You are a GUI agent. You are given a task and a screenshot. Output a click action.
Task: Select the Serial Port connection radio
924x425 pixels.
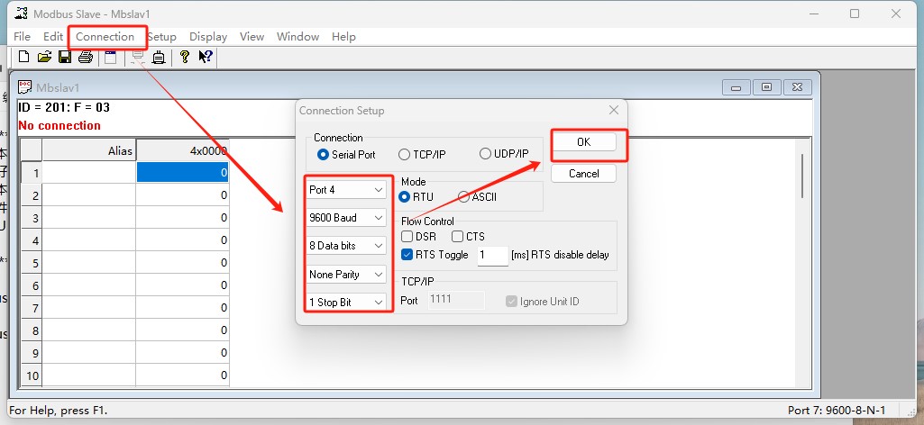pyautogui.click(x=323, y=154)
